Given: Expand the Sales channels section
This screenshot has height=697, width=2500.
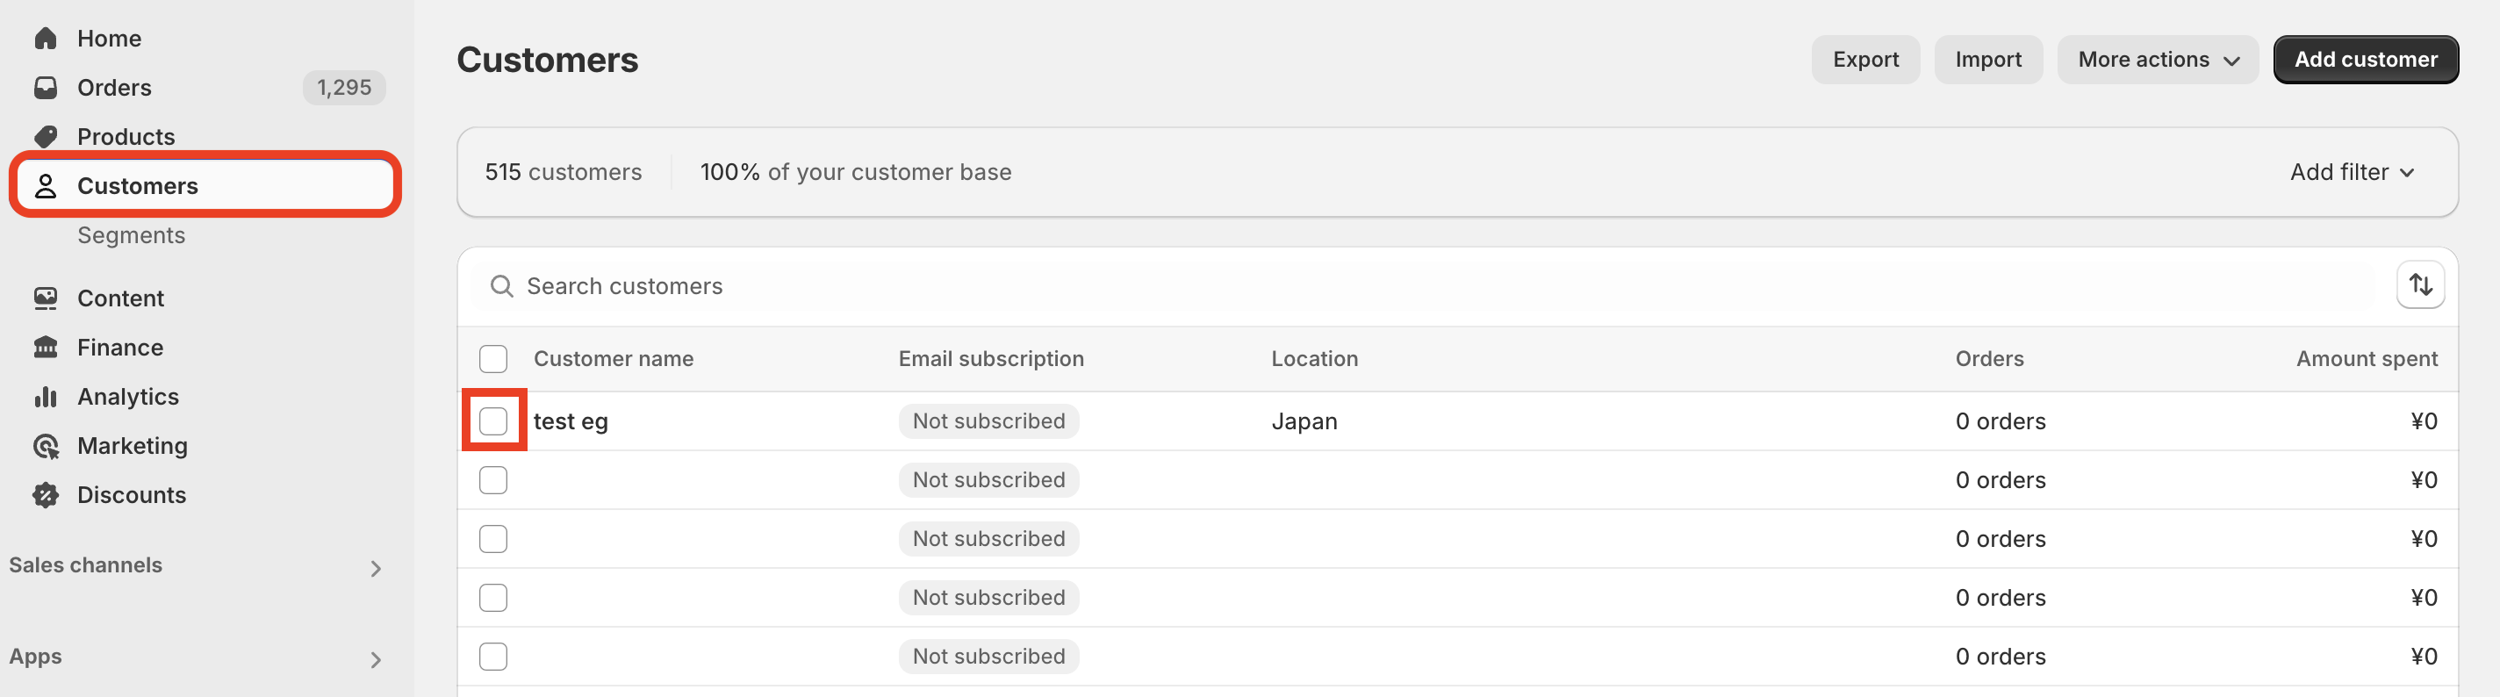Looking at the screenshot, I should [x=198, y=566].
